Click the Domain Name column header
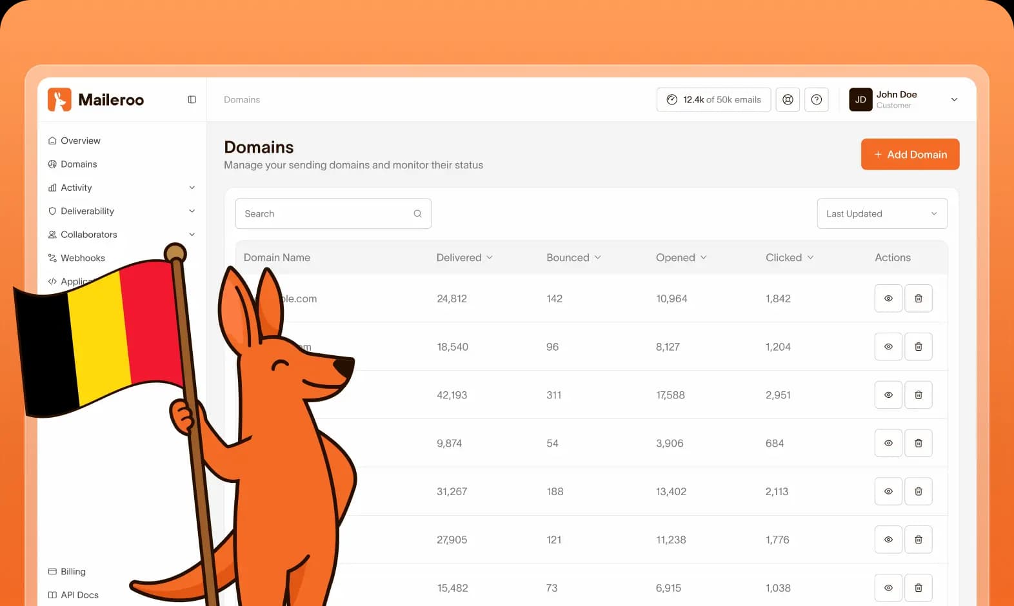Image resolution: width=1014 pixels, height=606 pixels. [x=277, y=257]
